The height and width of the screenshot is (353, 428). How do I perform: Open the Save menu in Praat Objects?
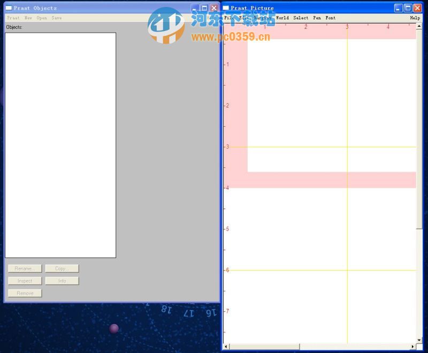pyautogui.click(x=57, y=18)
